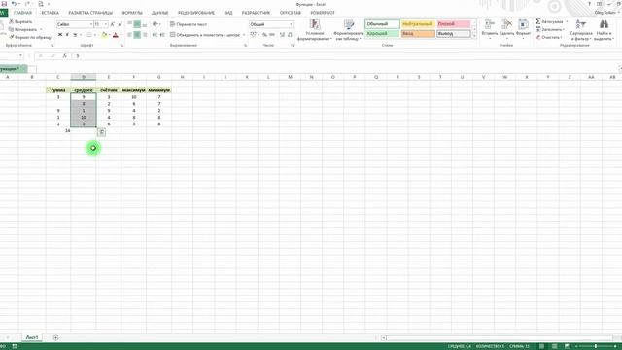Click Объединить и поместить в центре
Image resolution: width=622 pixels, height=350 pixels.
click(x=205, y=35)
